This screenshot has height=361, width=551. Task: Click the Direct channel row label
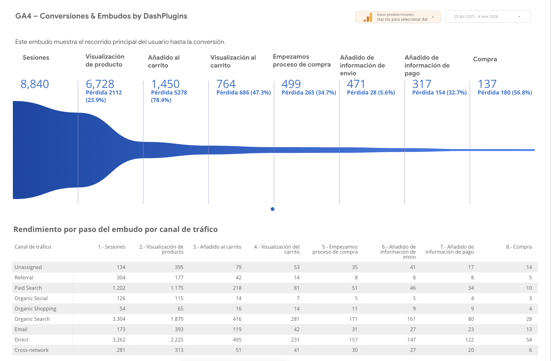click(22, 340)
